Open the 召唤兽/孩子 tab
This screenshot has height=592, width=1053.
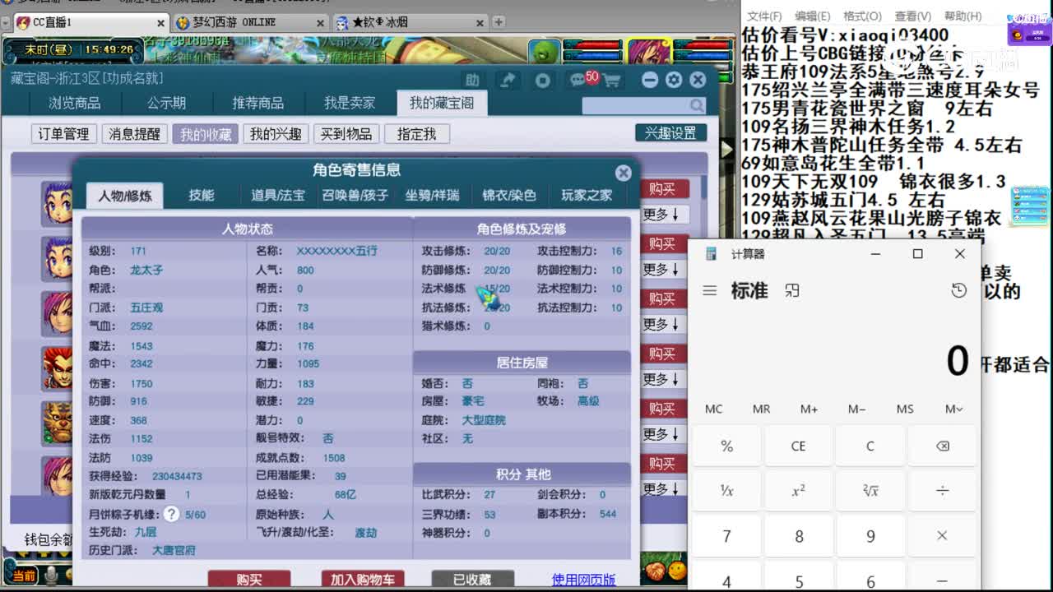(355, 195)
